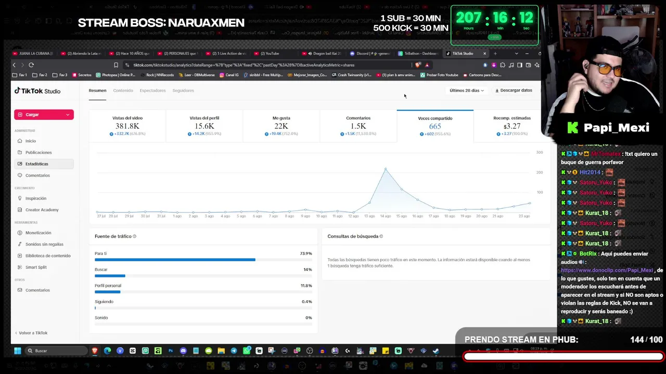Screen dimensions: 666x374
Task: Go to Inicio in the sidebar
Action: (31, 141)
